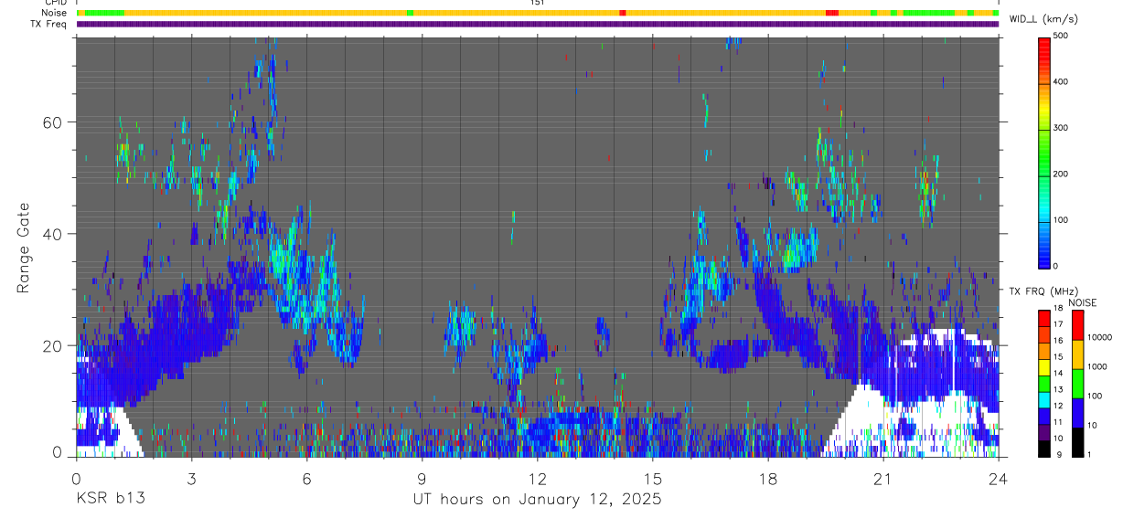
Task: Click the yellow swatch in the TX FRQ legend
Action: 1043,366
